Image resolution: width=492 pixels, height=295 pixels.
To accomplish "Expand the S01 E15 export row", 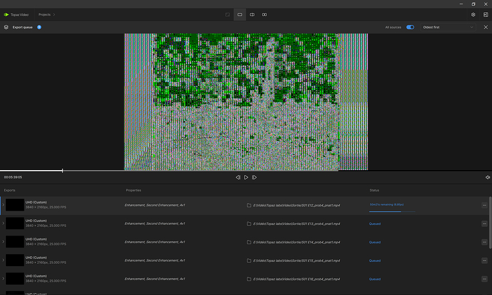I will [3, 260].
